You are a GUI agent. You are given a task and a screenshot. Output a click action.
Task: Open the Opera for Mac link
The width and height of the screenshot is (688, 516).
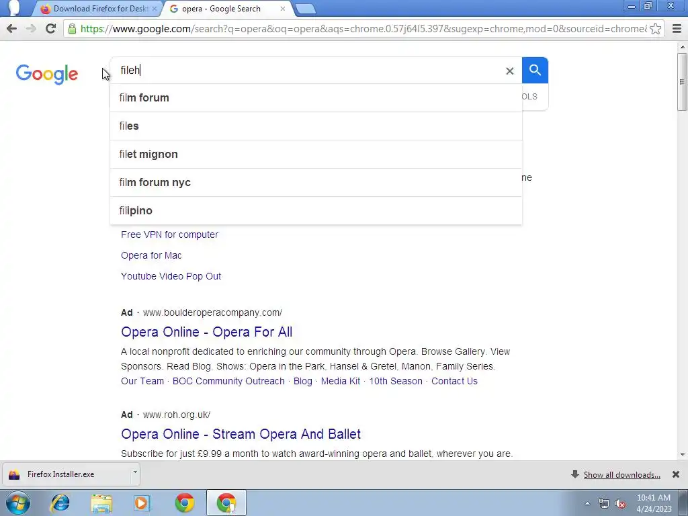(x=151, y=255)
